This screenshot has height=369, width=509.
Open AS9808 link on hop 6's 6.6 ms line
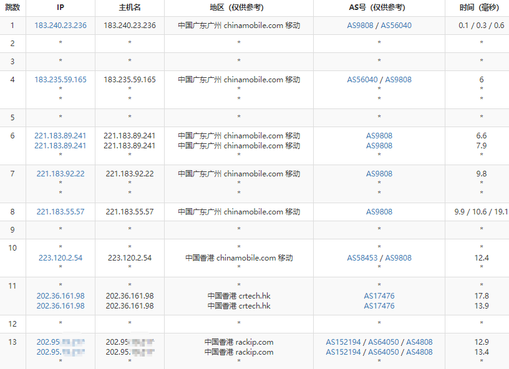pyautogui.click(x=379, y=135)
